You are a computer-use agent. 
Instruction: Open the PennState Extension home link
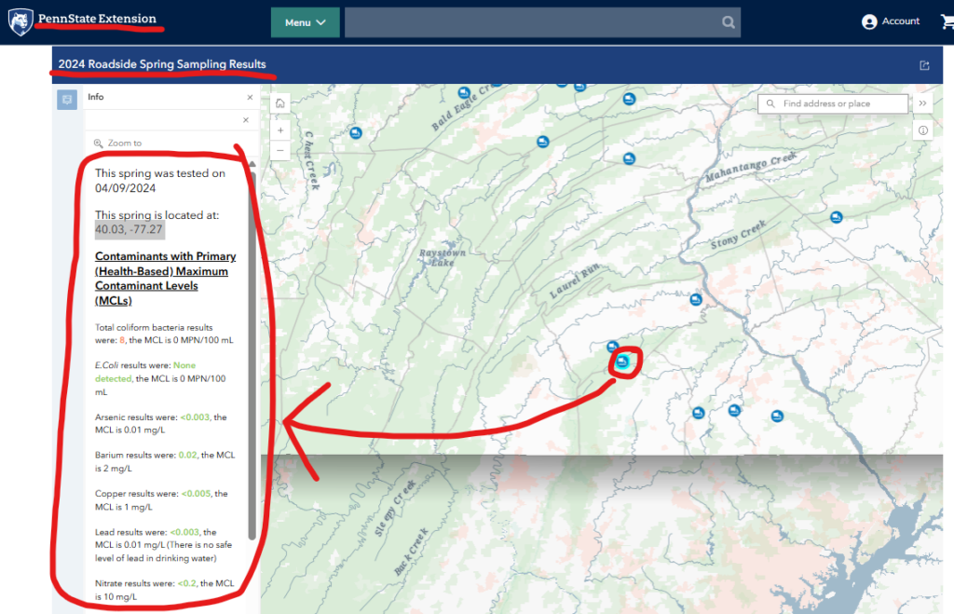[x=97, y=19]
